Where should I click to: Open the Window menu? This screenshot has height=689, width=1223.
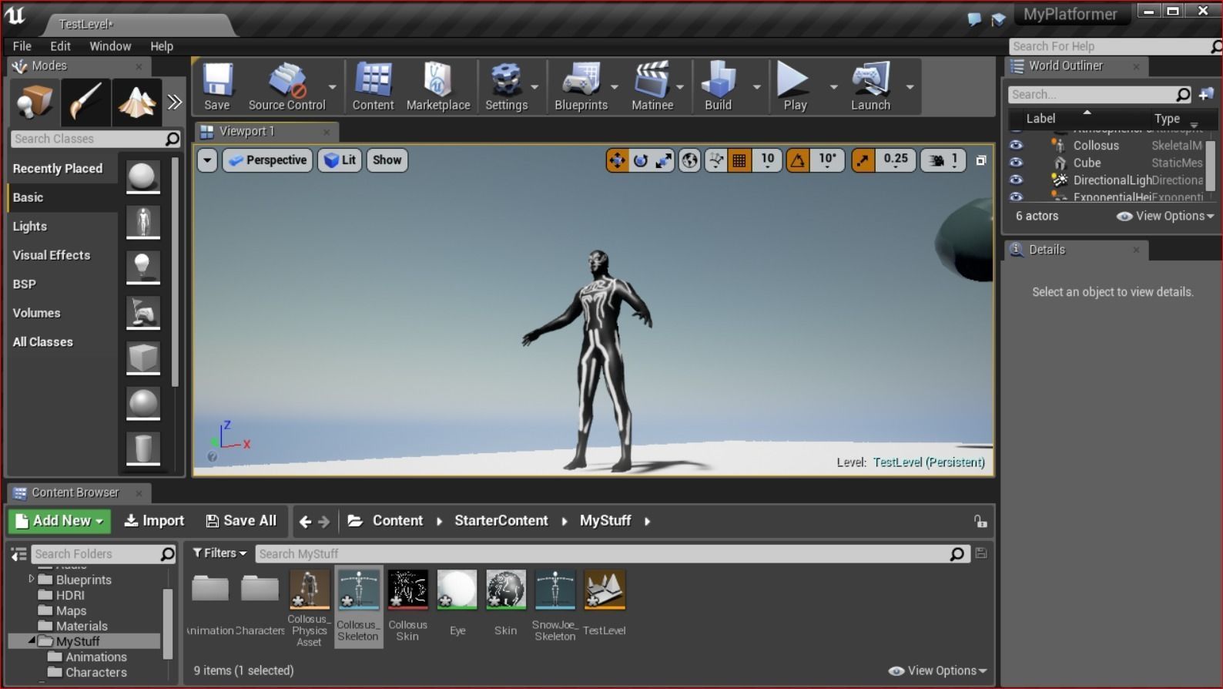110,46
